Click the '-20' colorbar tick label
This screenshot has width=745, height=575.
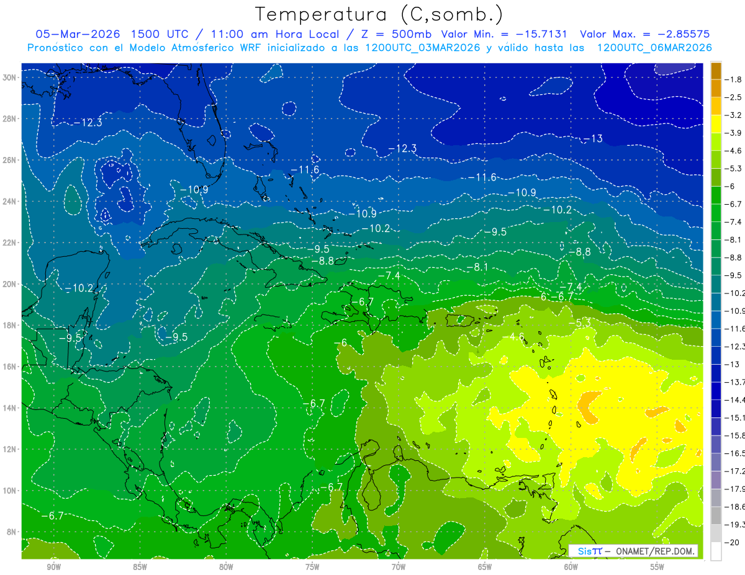coord(733,543)
